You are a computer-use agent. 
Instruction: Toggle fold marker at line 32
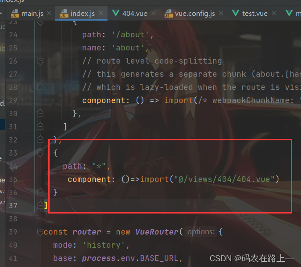[40, 139]
